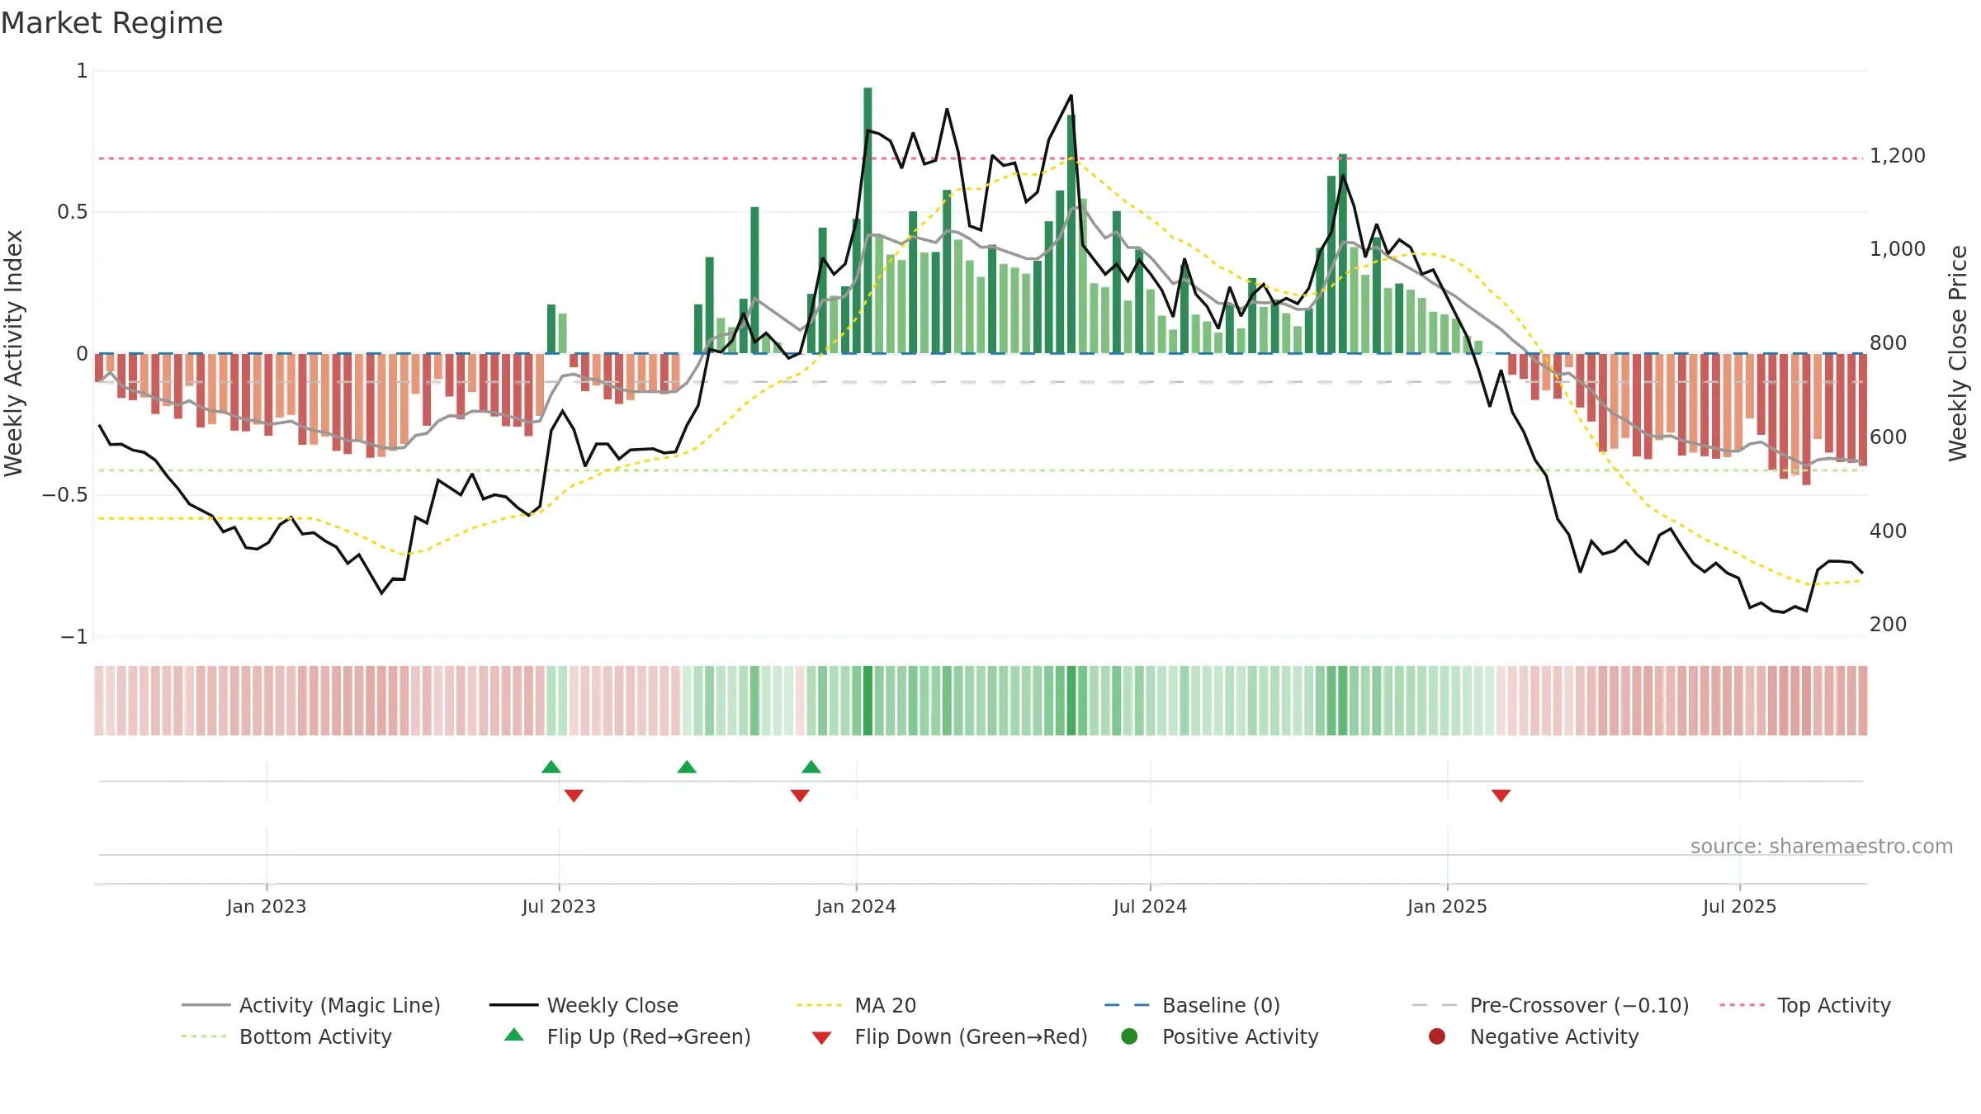Click the Jan 2024 axis tick label

856,906
